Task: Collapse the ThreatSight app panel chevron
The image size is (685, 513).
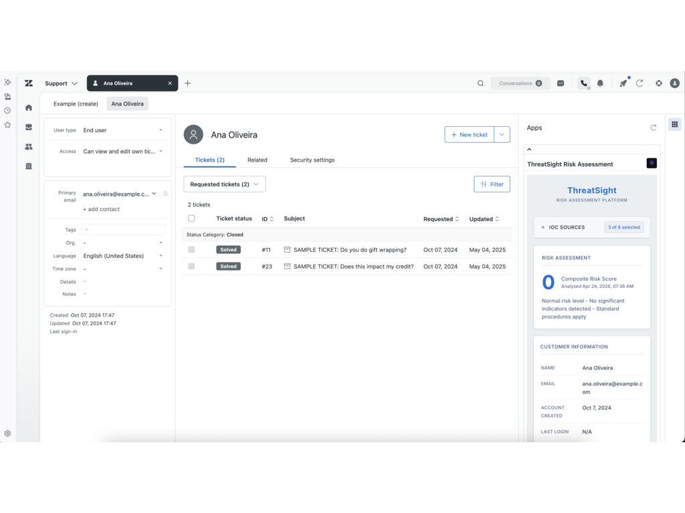Action: pyautogui.click(x=529, y=149)
